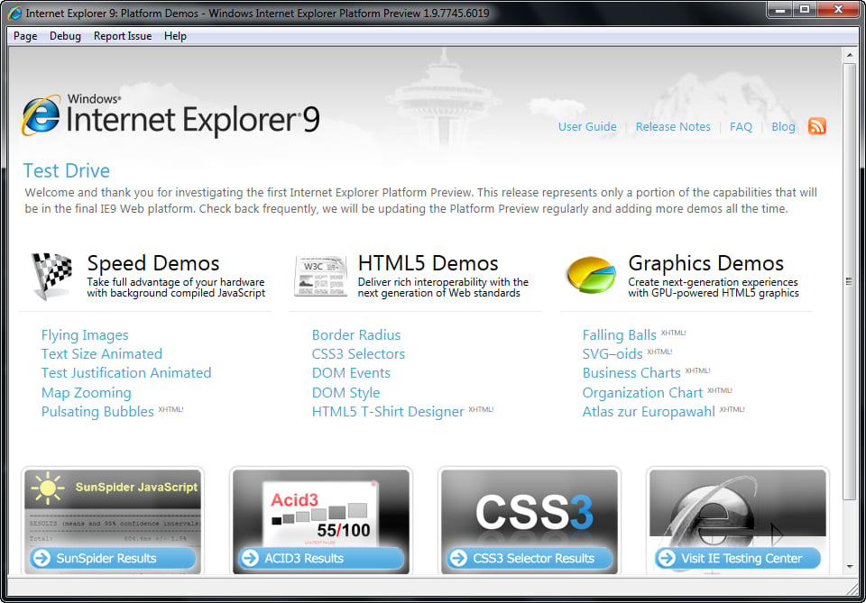Click the IE icon in the title bar
The width and height of the screenshot is (866, 603).
pyautogui.click(x=15, y=13)
